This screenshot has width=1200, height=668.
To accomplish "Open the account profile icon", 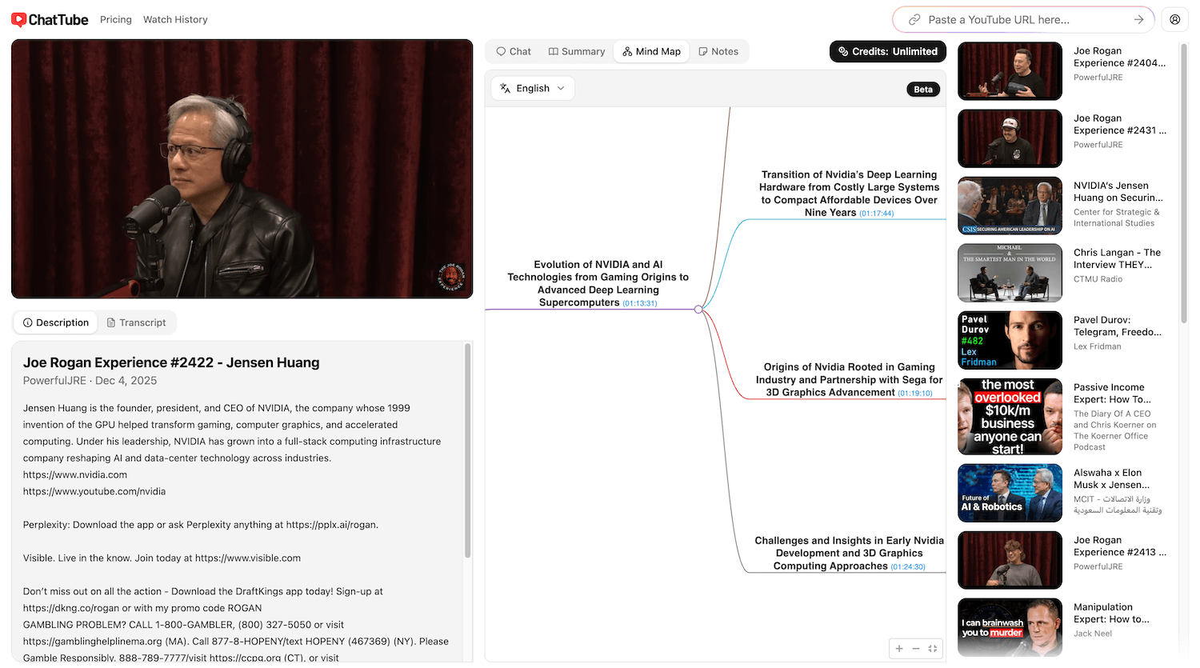I will (1174, 19).
